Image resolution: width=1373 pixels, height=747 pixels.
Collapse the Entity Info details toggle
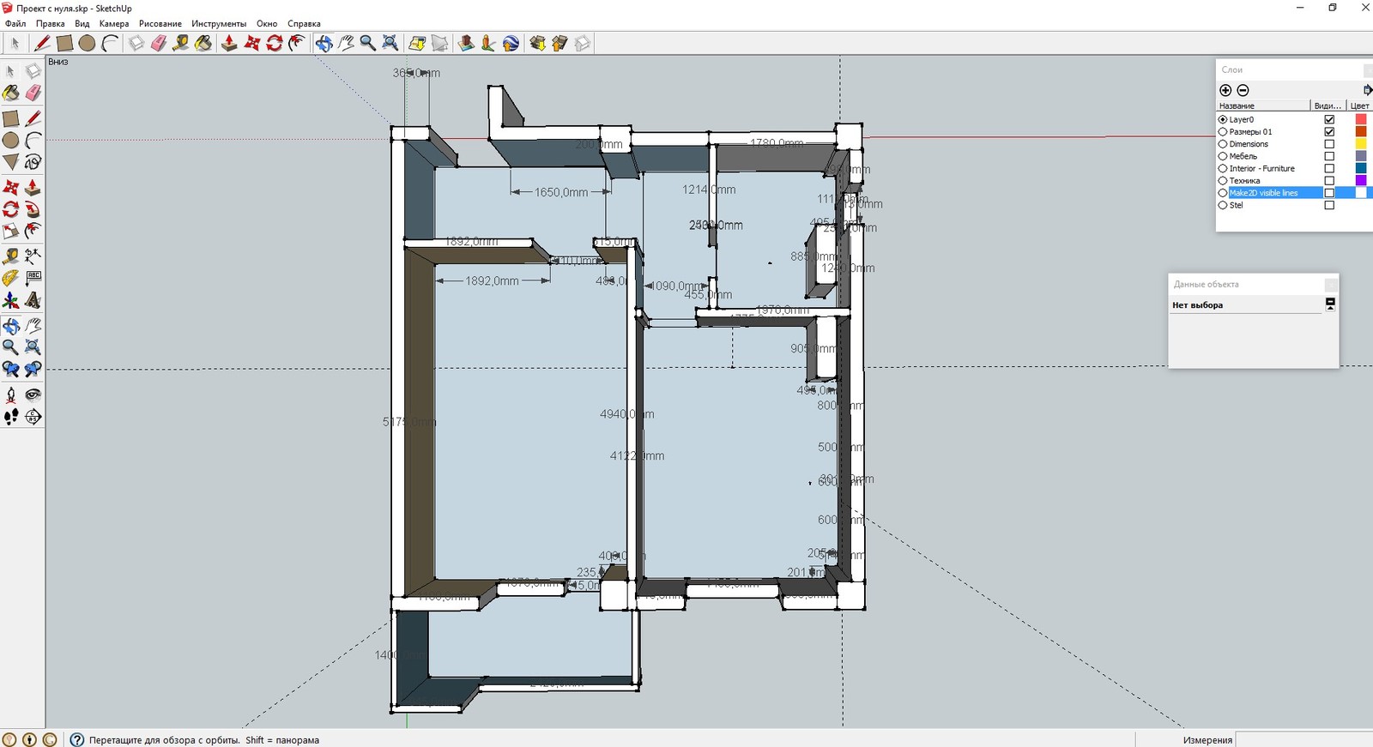(x=1330, y=303)
